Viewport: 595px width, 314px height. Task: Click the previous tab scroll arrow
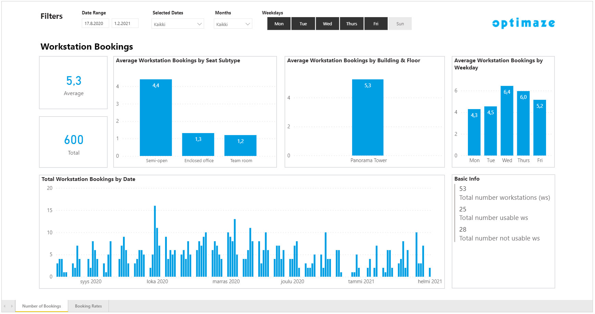pyautogui.click(x=4, y=306)
